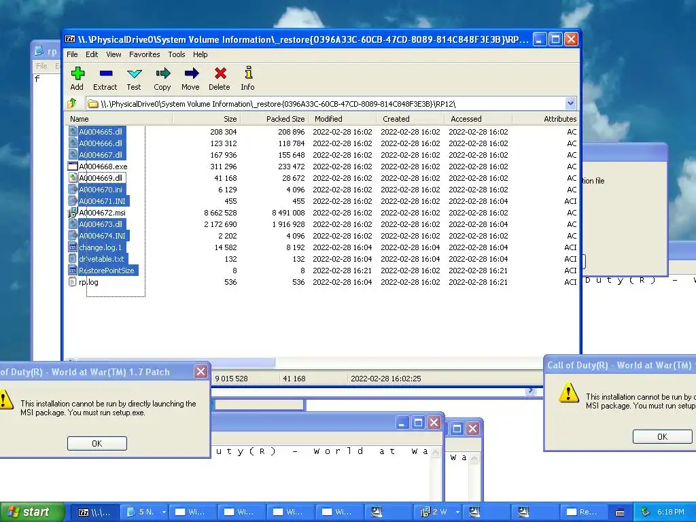
Task: Select the A0004668.exe file icon
Action: (73, 167)
